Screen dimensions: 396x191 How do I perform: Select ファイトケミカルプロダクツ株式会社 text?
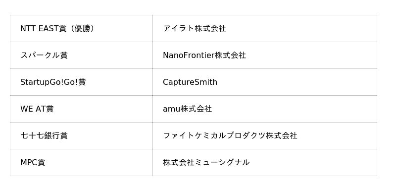[x=230, y=136]
